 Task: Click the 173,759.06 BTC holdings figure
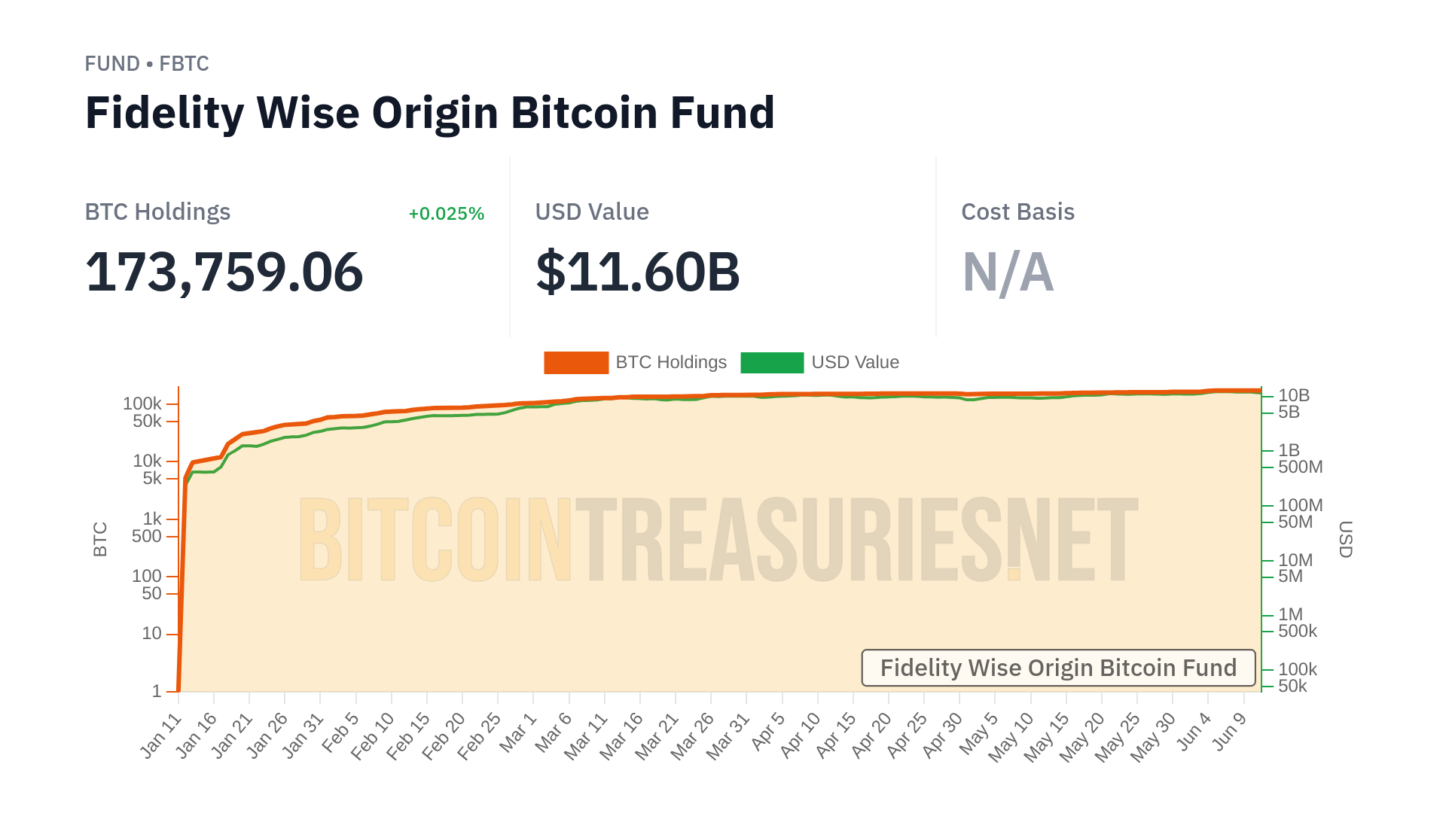(224, 272)
